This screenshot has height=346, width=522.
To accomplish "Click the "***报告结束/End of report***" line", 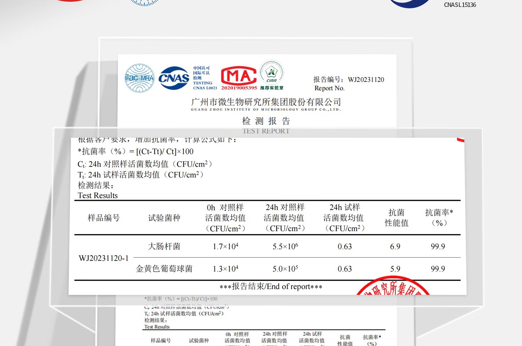I will pos(271,287).
